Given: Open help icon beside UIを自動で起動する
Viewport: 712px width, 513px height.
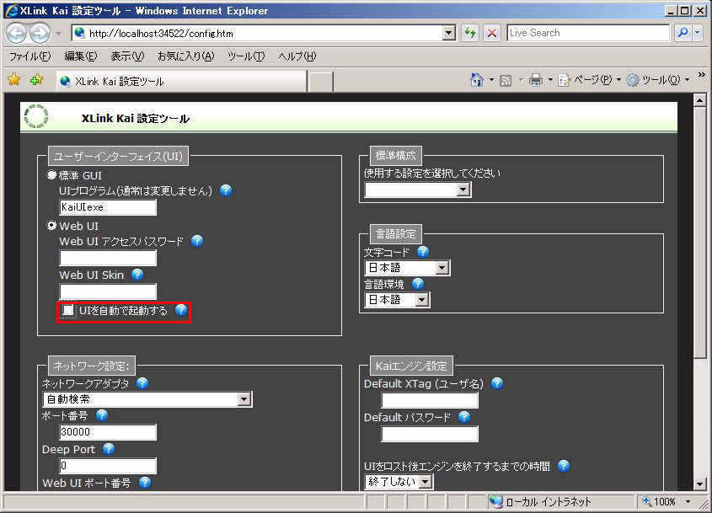Looking at the screenshot, I should click(x=180, y=310).
